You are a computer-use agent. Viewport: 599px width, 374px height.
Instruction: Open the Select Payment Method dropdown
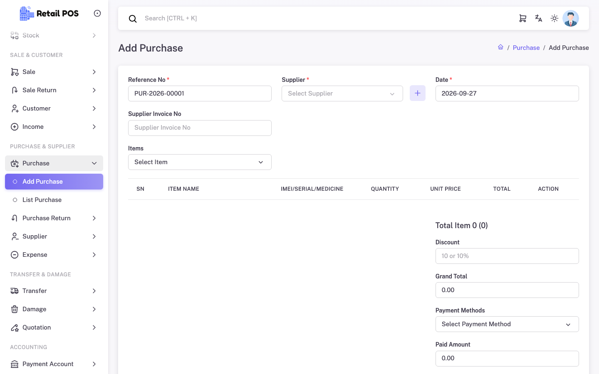pos(507,324)
